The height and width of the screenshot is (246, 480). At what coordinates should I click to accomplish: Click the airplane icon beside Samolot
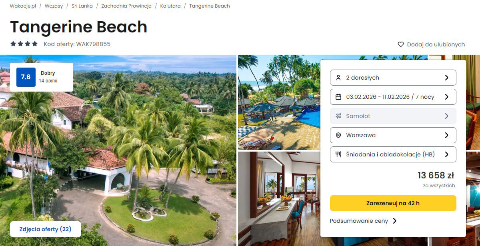338,116
